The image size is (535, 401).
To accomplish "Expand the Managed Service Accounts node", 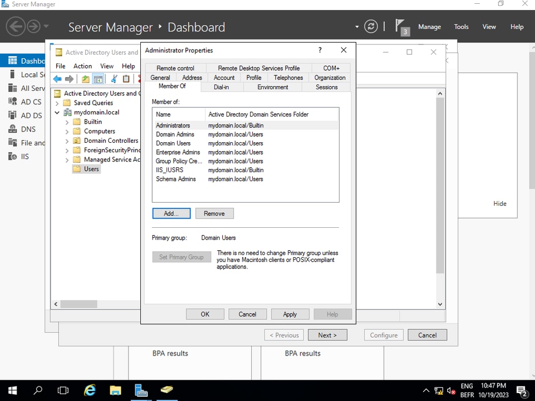I will click(67, 160).
